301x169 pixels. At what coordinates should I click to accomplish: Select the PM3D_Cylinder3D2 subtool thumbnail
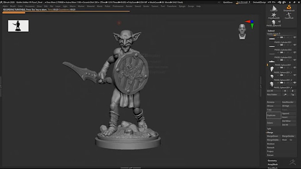[272, 46]
